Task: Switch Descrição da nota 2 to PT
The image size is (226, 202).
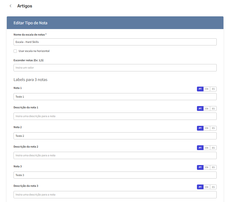Action: 200,148
